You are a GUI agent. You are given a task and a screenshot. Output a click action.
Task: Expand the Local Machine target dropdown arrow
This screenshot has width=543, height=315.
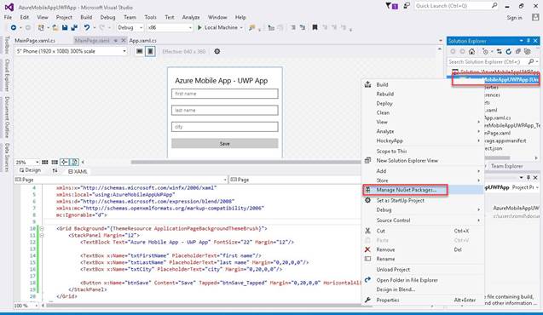[x=241, y=27]
